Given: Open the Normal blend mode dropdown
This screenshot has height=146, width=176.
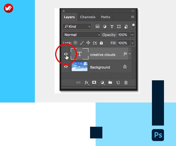Looking at the screenshot, I should click(x=82, y=35).
